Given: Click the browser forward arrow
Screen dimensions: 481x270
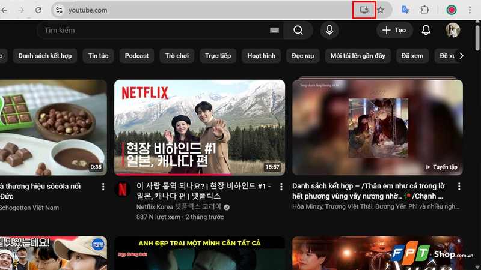Looking at the screenshot, I should tap(21, 10).
